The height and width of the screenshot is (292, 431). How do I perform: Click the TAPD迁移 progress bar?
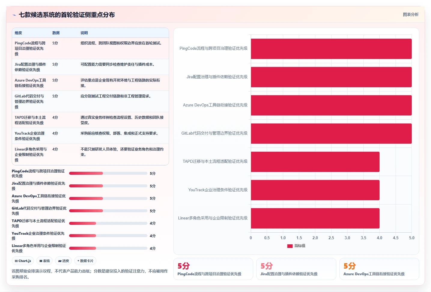(108, 223)
